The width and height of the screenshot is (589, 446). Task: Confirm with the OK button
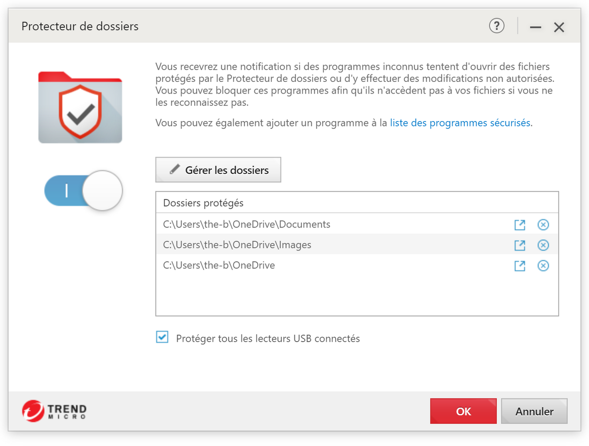[x=463, y=411]
